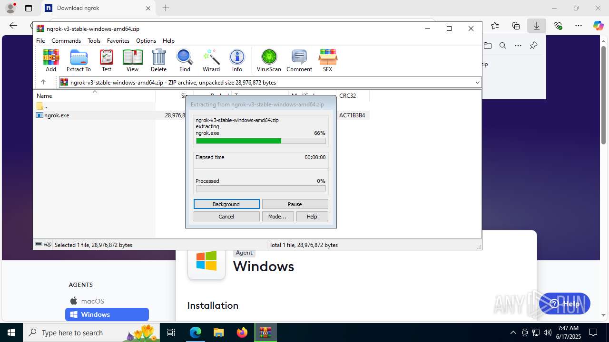This screenshot has width=609, height=342.
Task: Start VirusScan on the archive
Action: pos(269,60)
